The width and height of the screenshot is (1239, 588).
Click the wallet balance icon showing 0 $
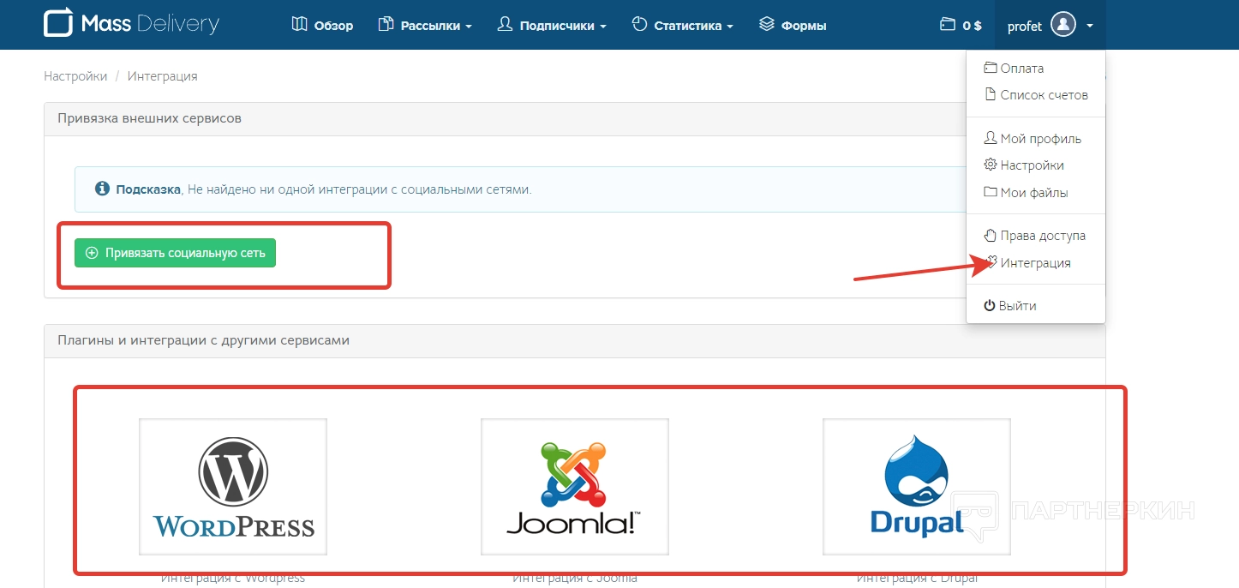[947, 25]
